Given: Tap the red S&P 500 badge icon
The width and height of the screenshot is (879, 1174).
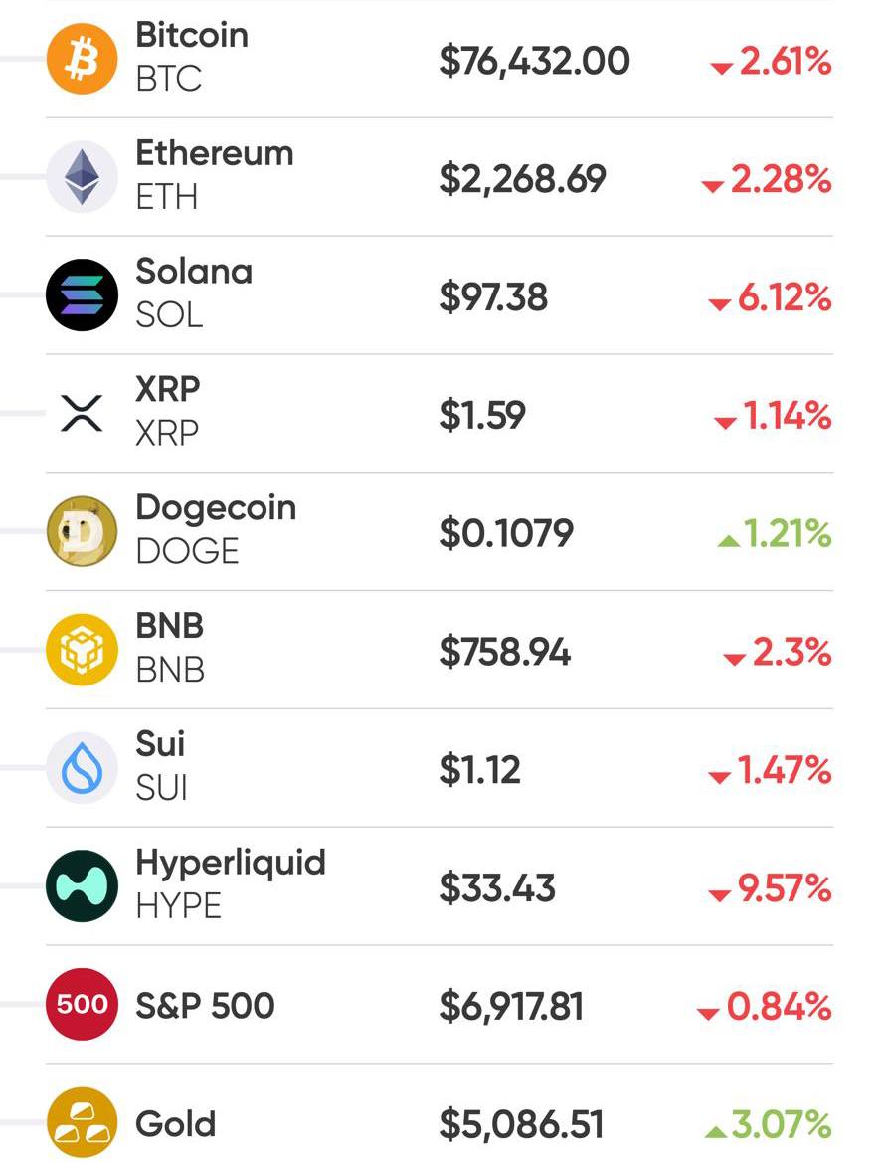Looking at the screenshot, I should click(x=82, y=1004).
